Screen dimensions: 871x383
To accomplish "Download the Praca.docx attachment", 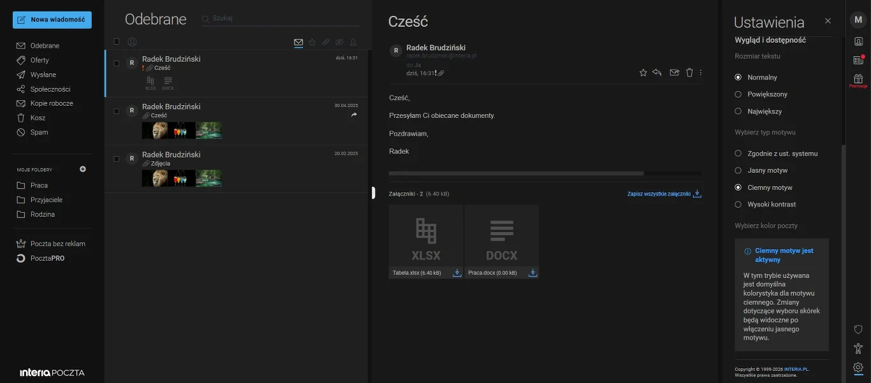I will (532, 273).
